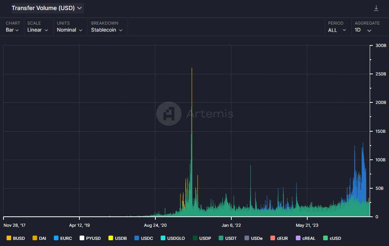Change the Aggregate 1D setting
Image resolution: width=389 pixels, height=246 pixels.
(363, 30)
